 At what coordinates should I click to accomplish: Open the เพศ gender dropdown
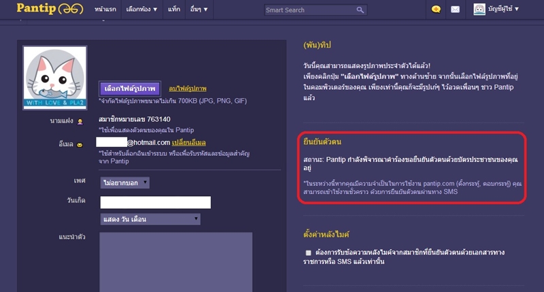(125, 182)
